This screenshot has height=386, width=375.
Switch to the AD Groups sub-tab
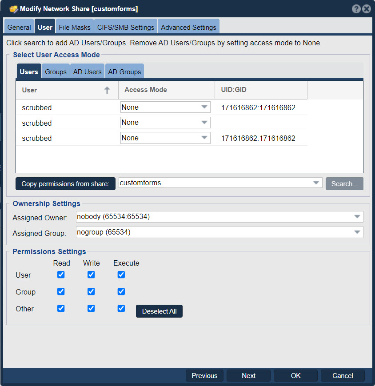(124, 72)
